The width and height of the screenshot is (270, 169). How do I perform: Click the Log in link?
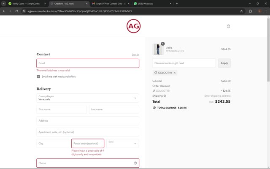click(135, 55)
